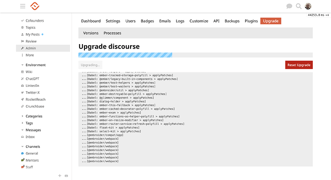Click the Twitter-X bird icon
331x180 pixels.
23,93
